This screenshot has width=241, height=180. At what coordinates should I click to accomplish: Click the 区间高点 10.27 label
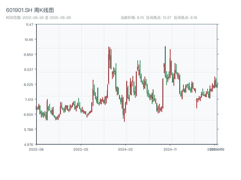(x=158, y=18)
